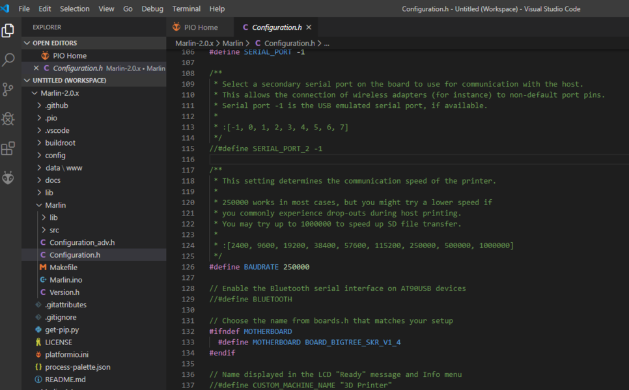This screenshot has height=390, width=629.
Task: Switch to the PIO Home tab
Action: coord(200,27)
